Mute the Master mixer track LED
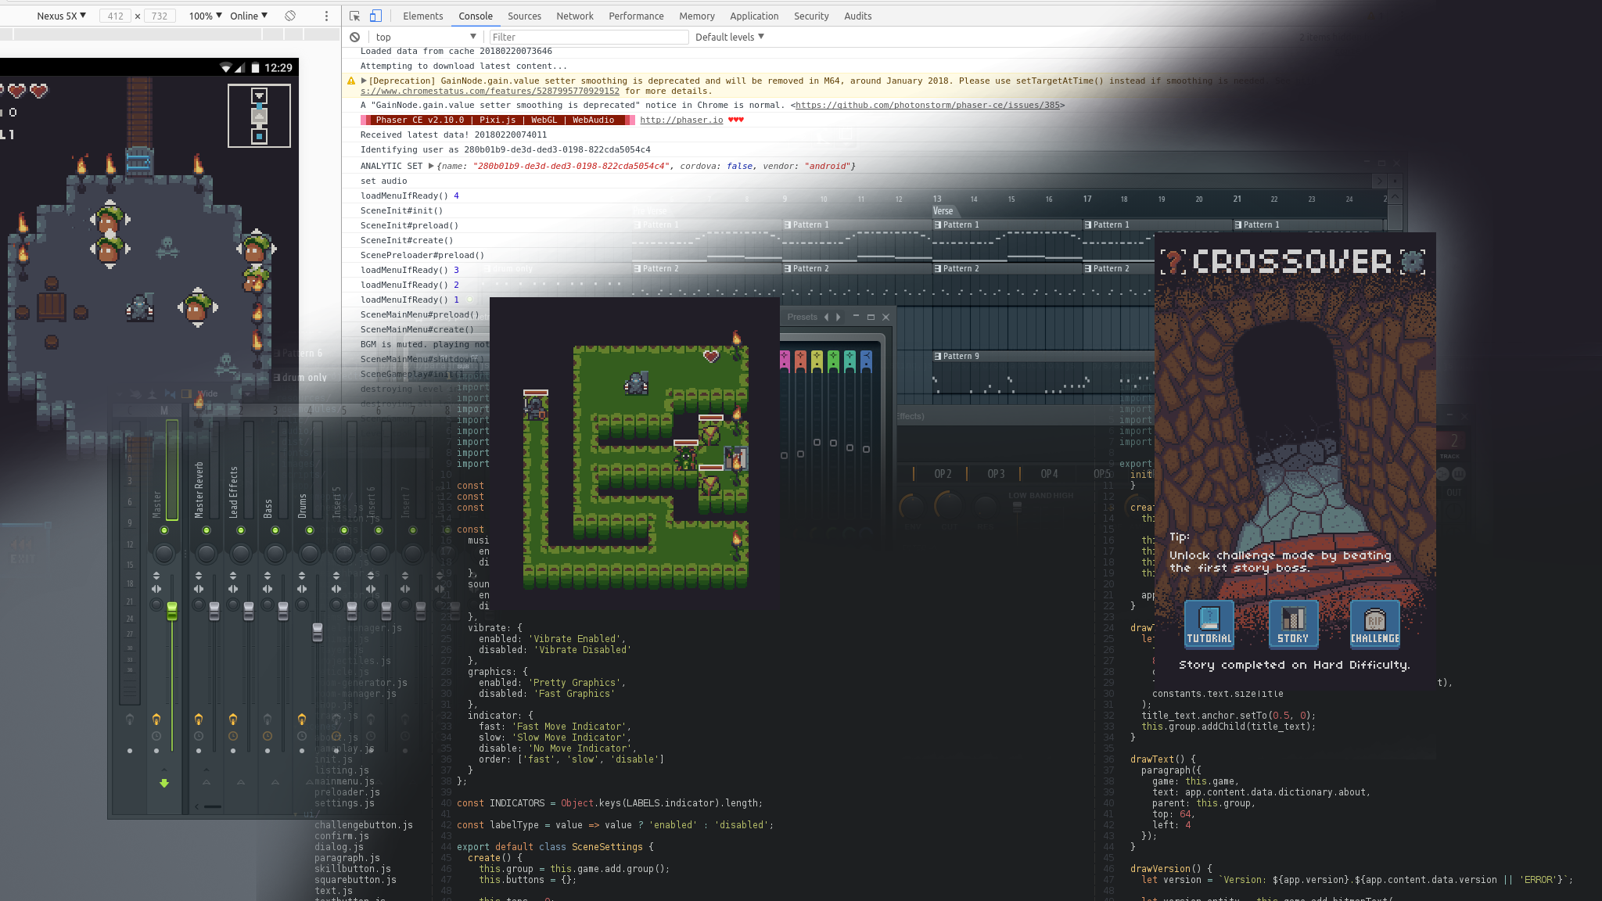This screenshot has height=901, width=1602. click(x=164, y=530)
